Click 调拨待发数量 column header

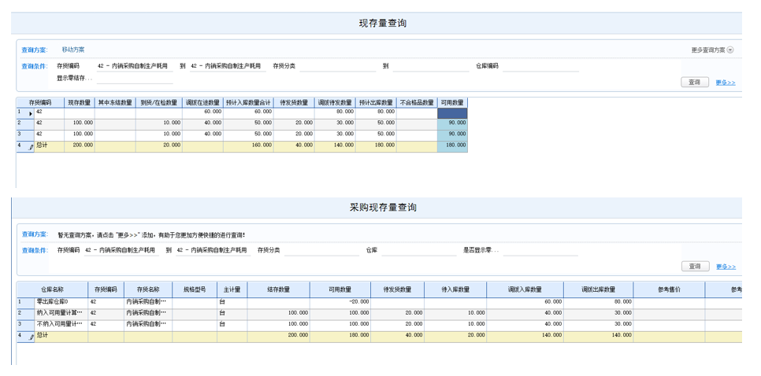click(334, 103)
